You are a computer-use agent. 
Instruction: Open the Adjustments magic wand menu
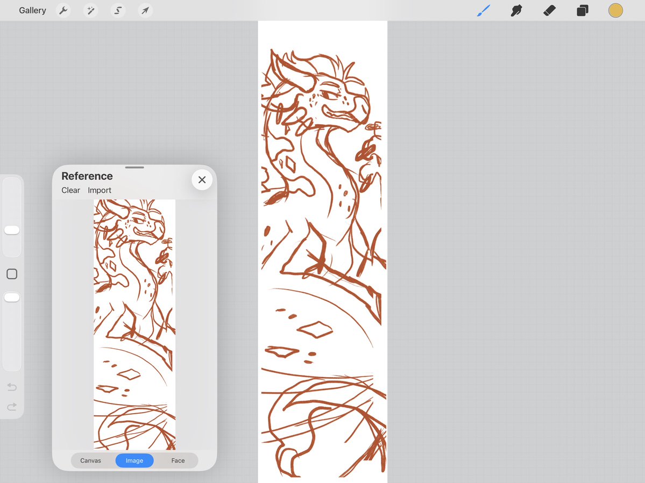coord(90,10)
